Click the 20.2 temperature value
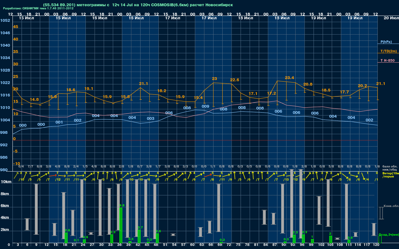Viewport: 399px width, 249px height. (363, 86)
